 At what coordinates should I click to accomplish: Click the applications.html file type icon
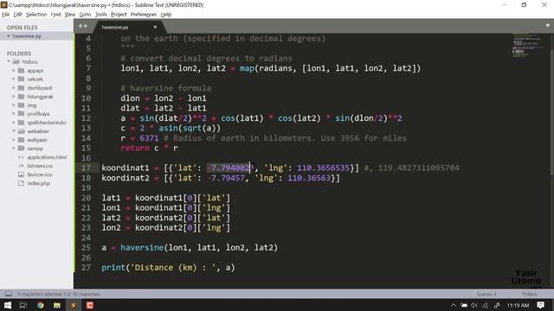21,157
